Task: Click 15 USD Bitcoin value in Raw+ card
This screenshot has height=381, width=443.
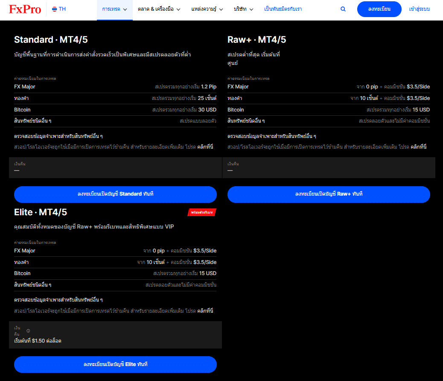Action: [x=421, y=109]
